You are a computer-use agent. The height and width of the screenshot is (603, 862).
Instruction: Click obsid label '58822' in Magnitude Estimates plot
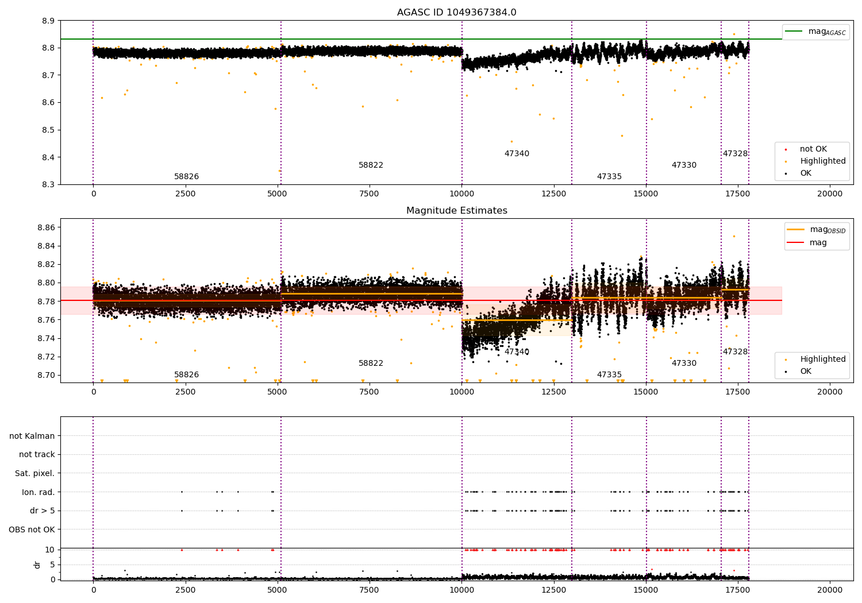[371, 364]
